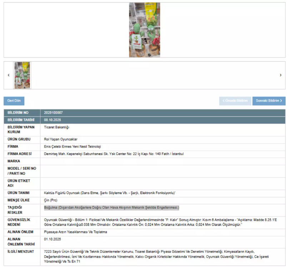Click the measure date 01.10.2025
The image size is (291, 267).
pyautogui.click(x=52, y=239)
